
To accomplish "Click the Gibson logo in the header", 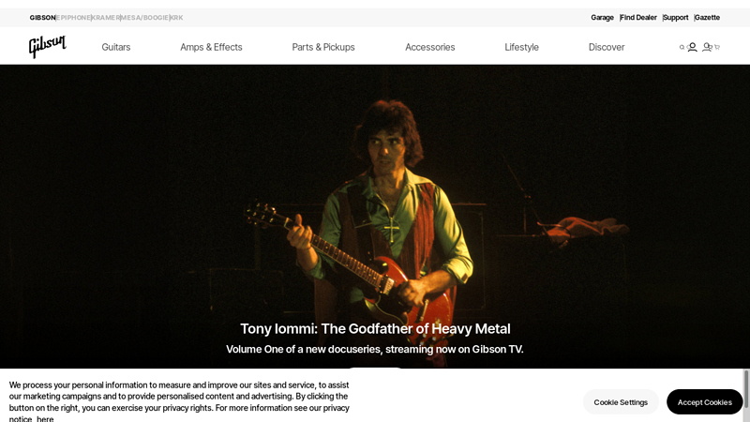I will pyautogui.click(x=47, y=46).
